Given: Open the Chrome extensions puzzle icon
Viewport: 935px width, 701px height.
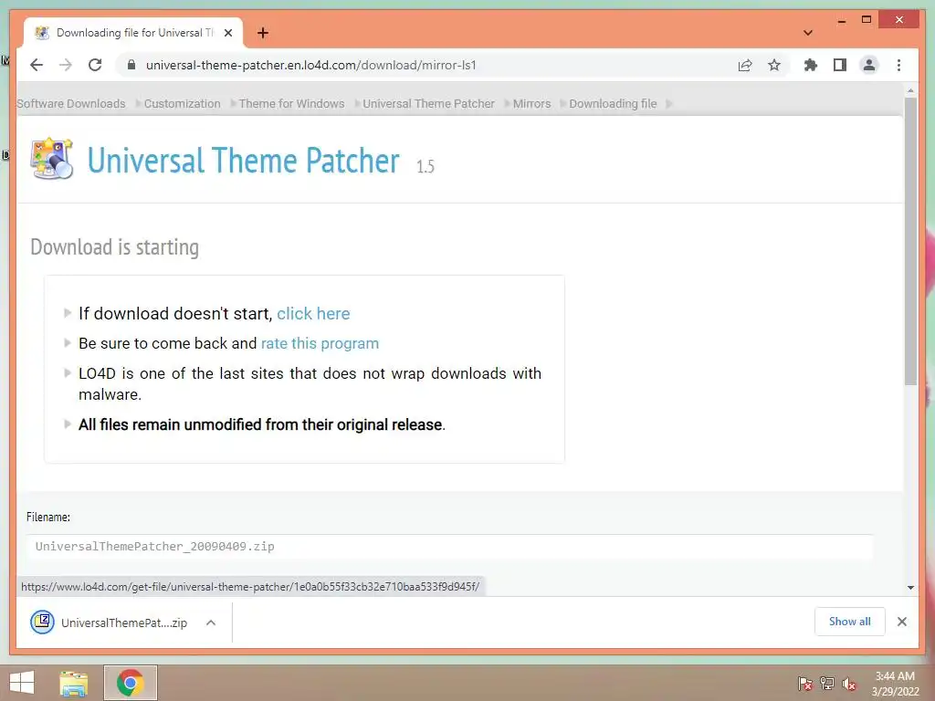Looking at the screenshot, I should (x=811, y=65).
